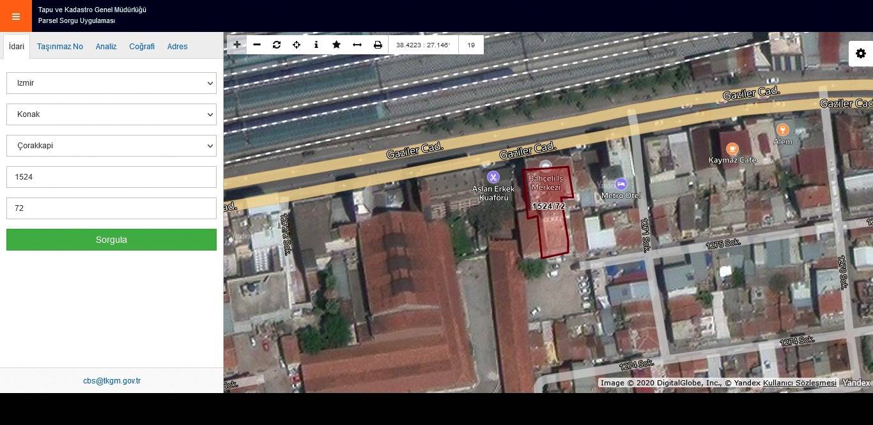Expand the Çorakkapi neighborhood dropdown
The width and height of the screenshot is (873, 425).
point(111,146)
